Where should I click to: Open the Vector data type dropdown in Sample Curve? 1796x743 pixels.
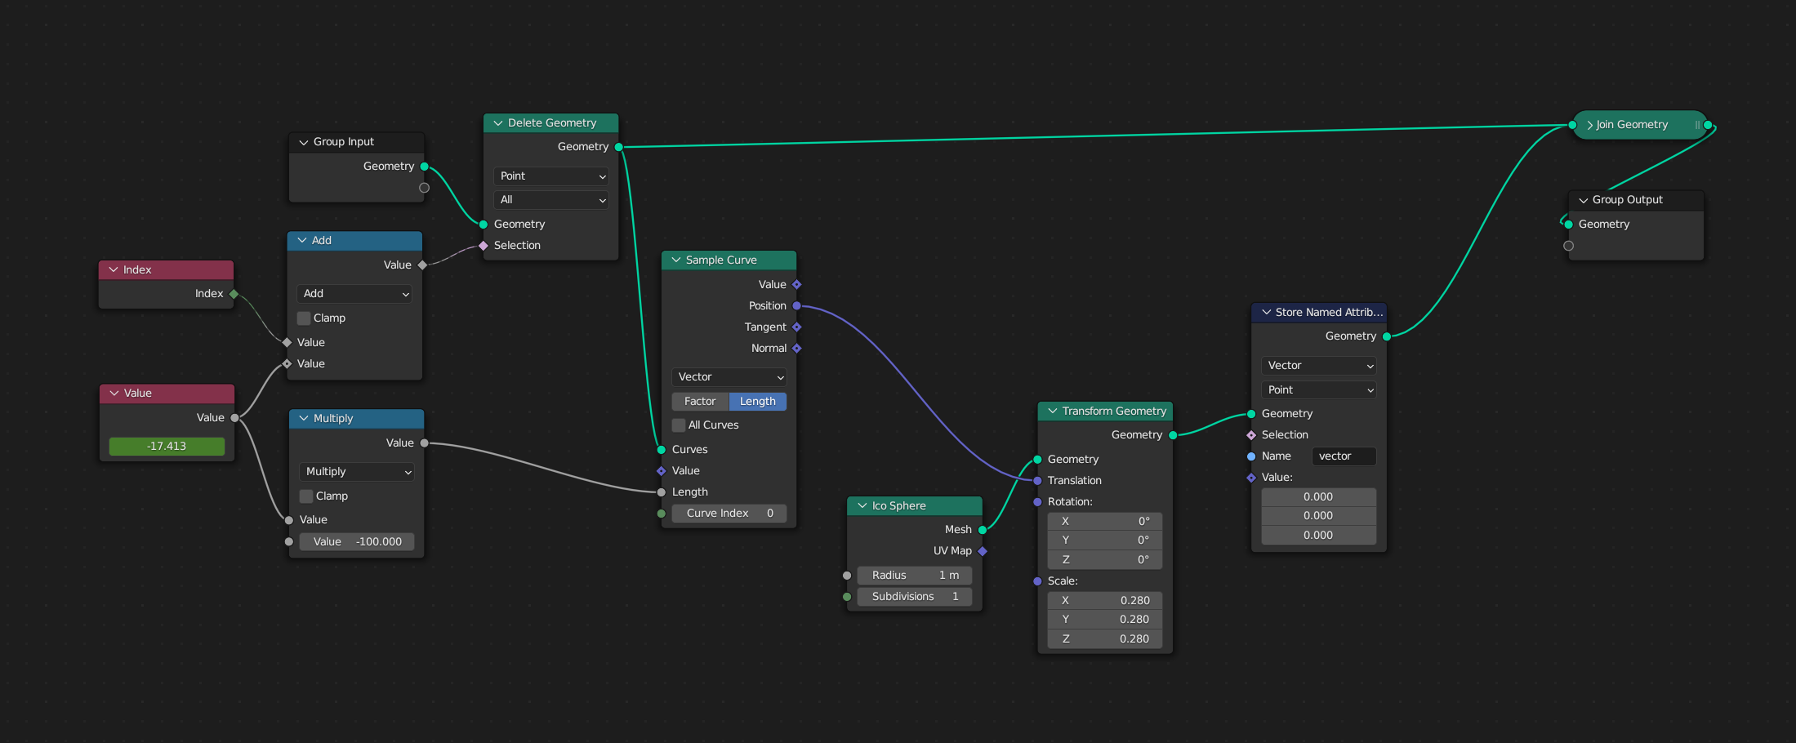coord(729,377)
